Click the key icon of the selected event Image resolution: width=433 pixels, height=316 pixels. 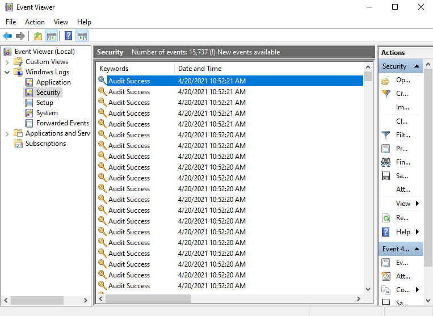(x=103, y=81)
